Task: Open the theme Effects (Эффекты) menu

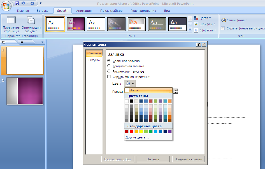Action: coord(205,30)
